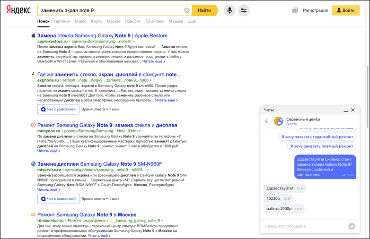Click the sent message about Galaxy Note 9
This screenshot has width=370, height=239.
click(x=325, y=167)
